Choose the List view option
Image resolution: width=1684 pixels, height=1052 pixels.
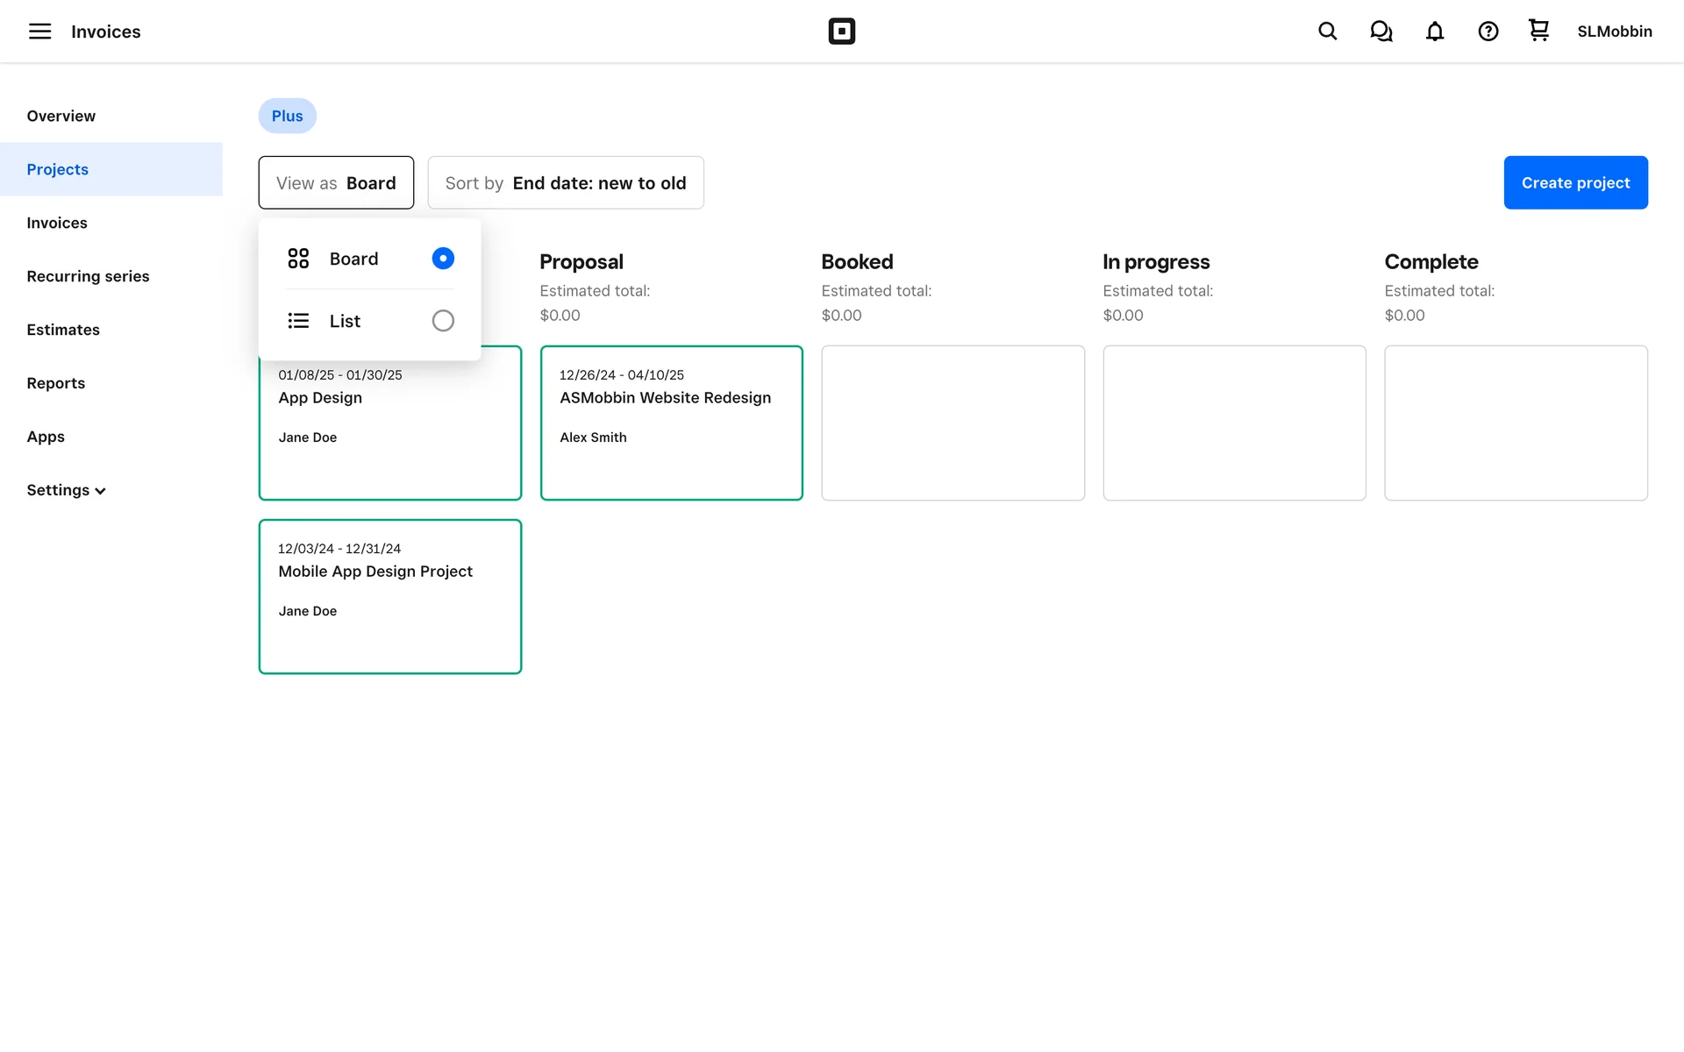point(345,321)
